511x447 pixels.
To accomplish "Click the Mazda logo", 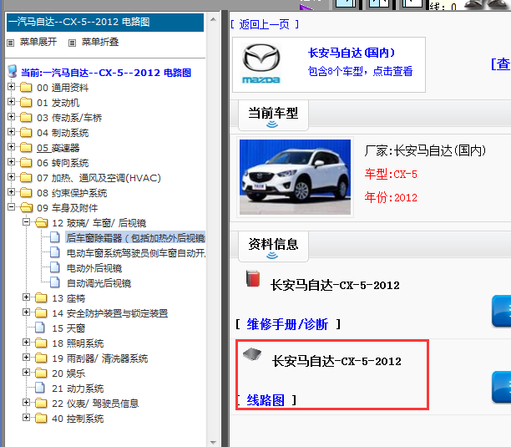I will tap(261, 63).
